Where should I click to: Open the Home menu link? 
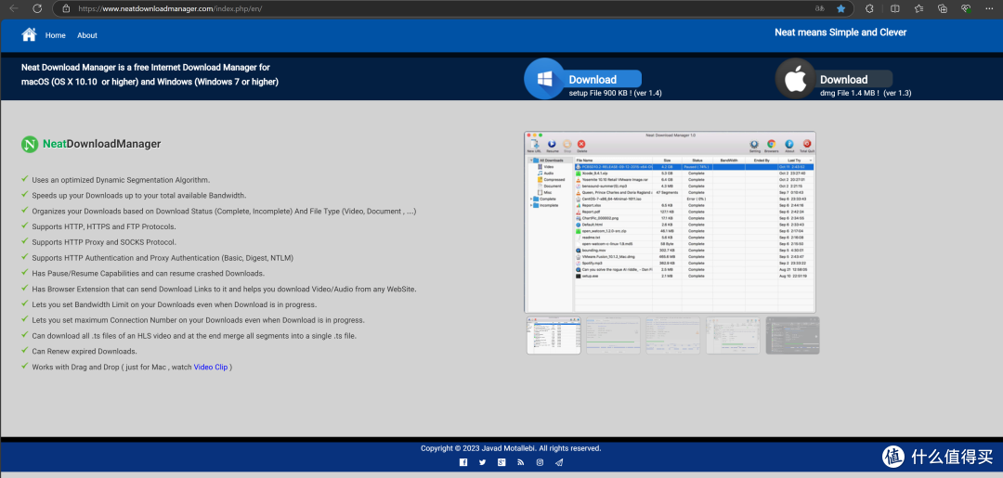coord(55,35)
